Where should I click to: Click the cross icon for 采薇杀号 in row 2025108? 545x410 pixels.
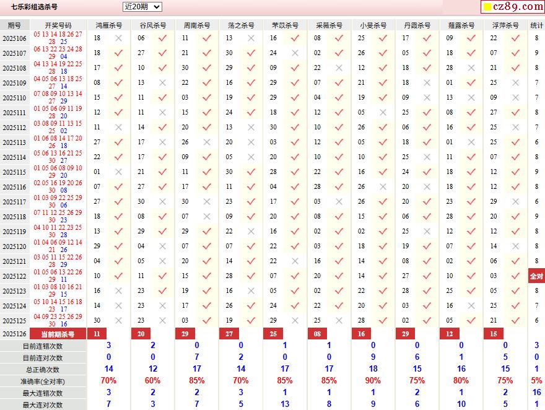[339, 68]
